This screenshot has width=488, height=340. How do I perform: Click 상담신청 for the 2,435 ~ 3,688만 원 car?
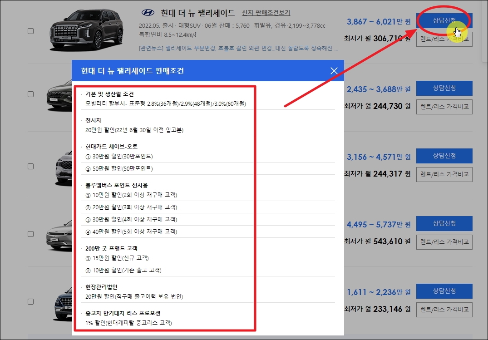pyautogui.click(x=444, y=88)
